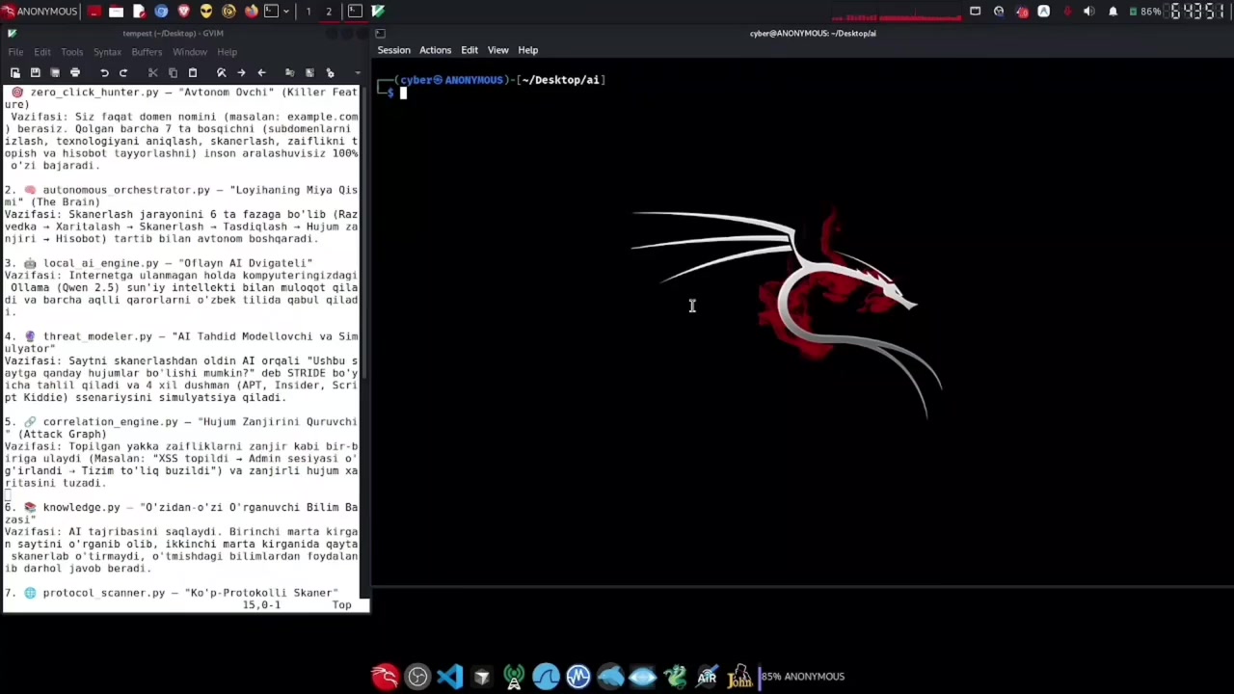Switch to workspace 1
This screenshot has width=1234, height=694.
(308, 12)
